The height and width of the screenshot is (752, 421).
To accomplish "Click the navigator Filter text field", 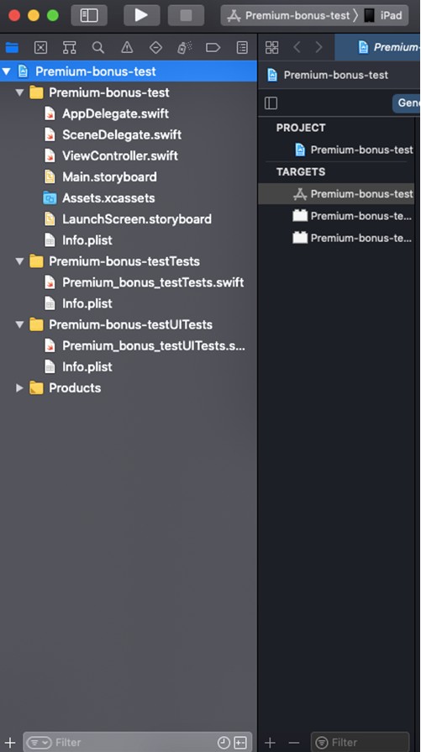I will click(120, 743).
